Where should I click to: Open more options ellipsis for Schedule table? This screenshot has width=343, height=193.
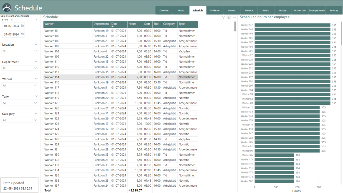click(234, 17)
